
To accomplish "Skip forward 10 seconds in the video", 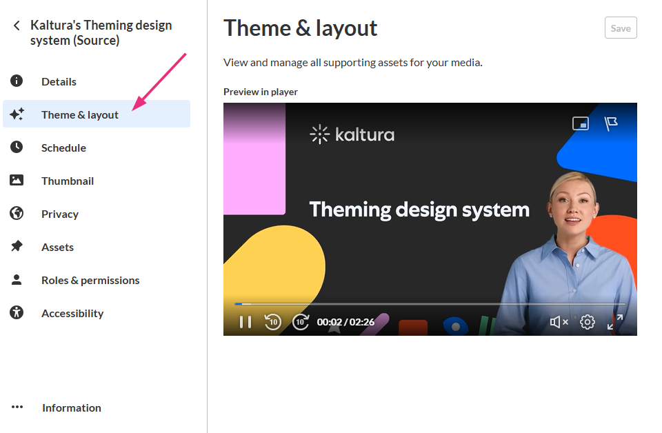I will click(x=301, y=322).
